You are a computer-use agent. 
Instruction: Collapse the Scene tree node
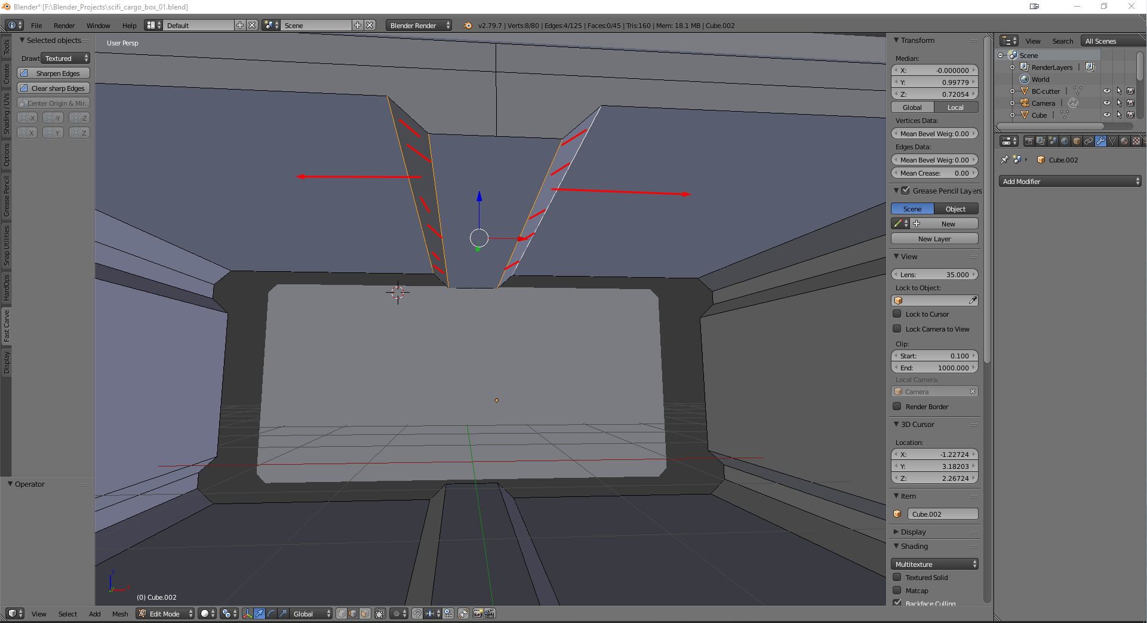click(1001, 55)
